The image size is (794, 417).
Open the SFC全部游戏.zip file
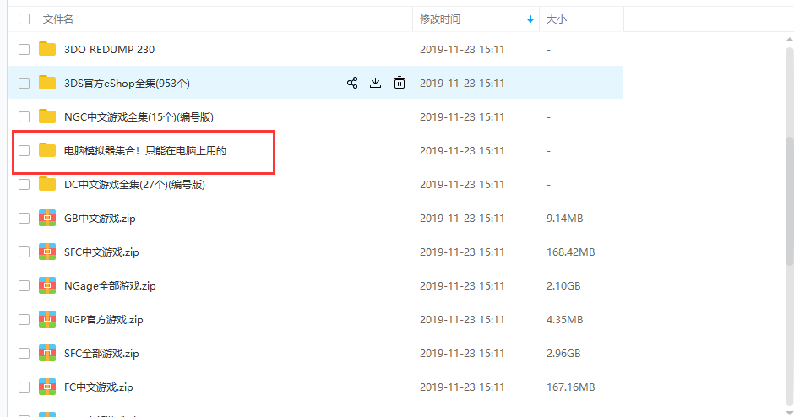pyautogui.click(x=101, y=353)
